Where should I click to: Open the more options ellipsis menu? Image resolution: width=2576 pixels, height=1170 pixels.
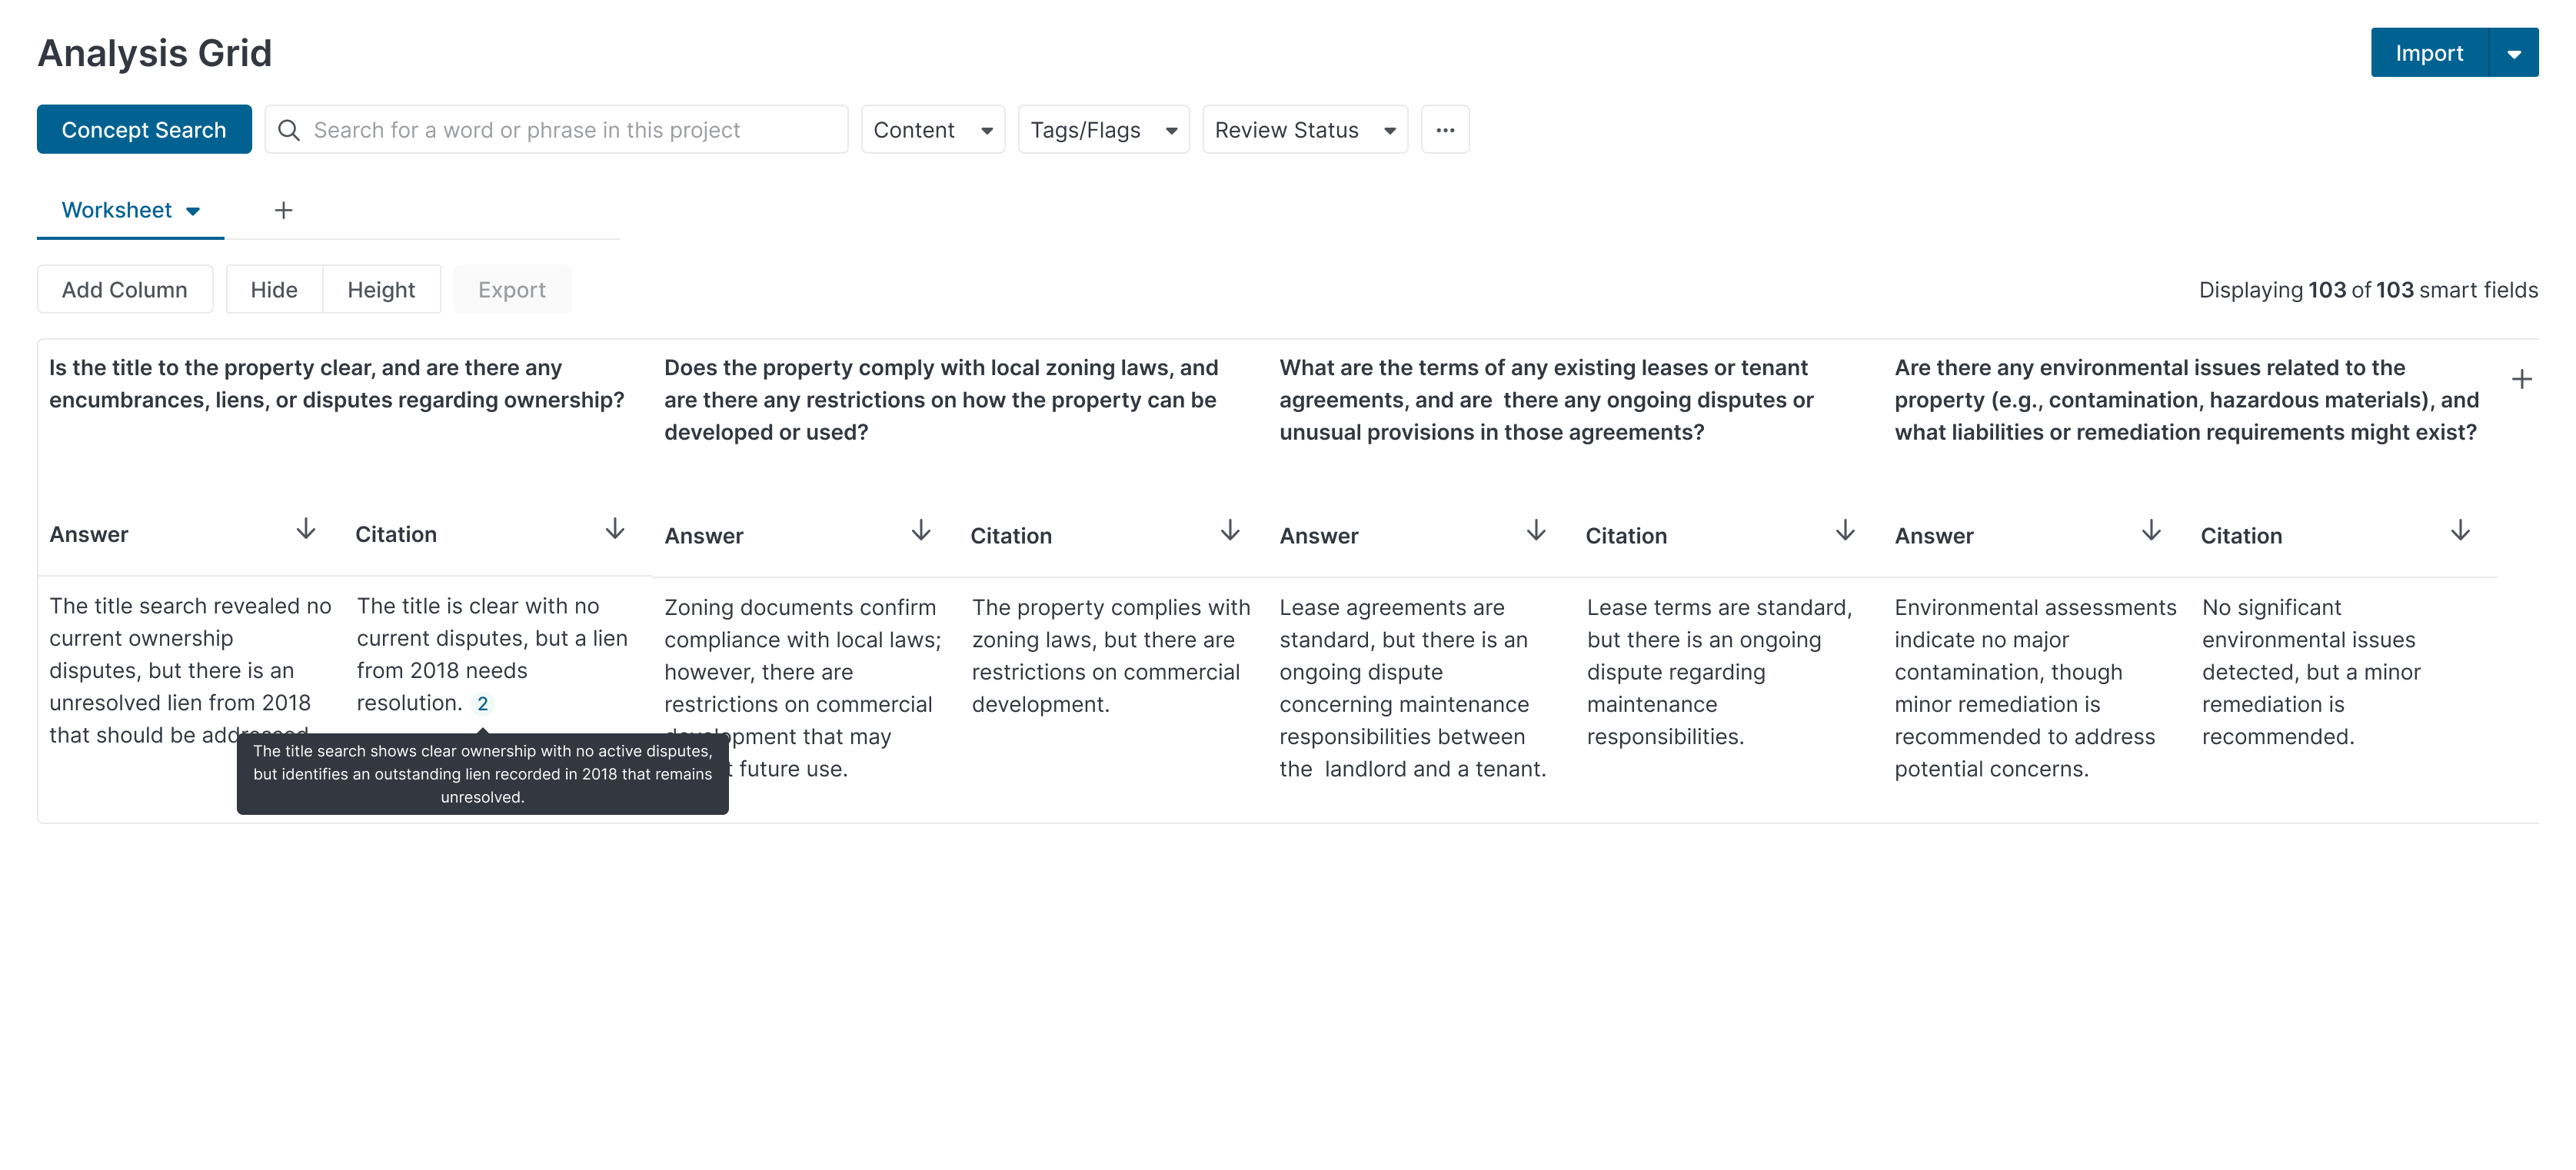[1444, 130]
